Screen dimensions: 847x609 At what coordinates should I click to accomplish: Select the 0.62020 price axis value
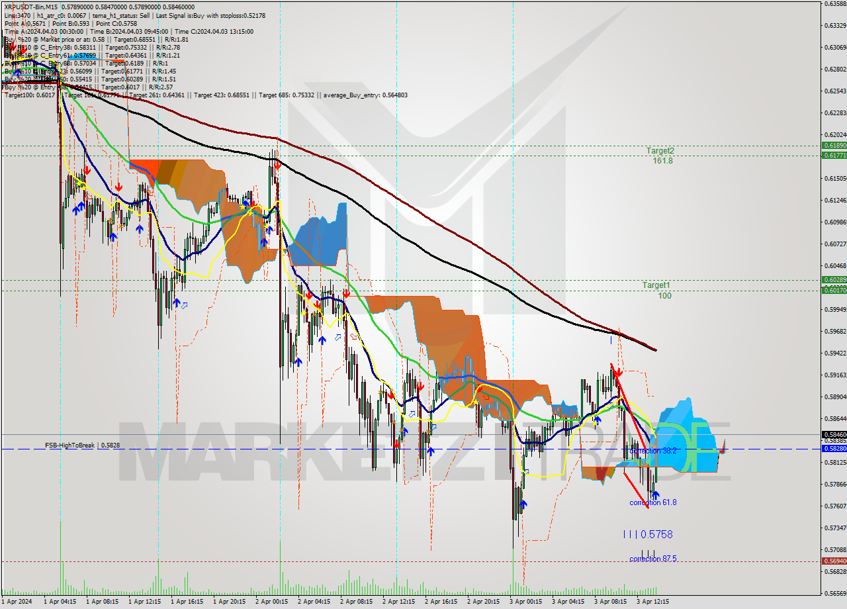(x=835, y=135)
